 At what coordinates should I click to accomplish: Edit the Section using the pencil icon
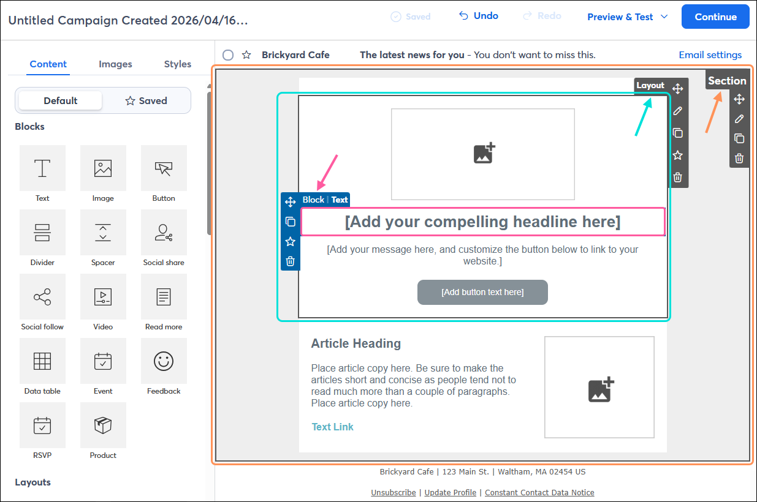(x=739, y=118)
